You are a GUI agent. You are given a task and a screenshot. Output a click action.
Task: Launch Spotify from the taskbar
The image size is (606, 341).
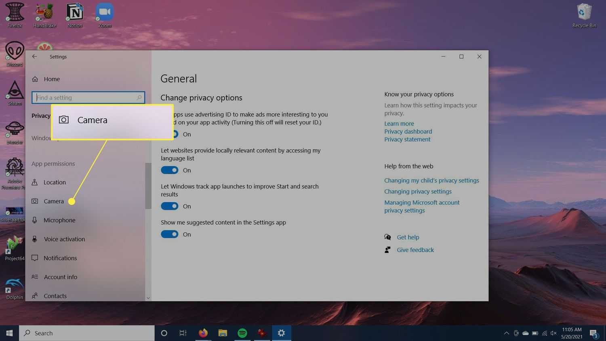[x=242, y=333]
